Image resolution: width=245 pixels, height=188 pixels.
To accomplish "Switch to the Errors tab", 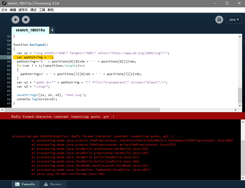I will (53, 184).
